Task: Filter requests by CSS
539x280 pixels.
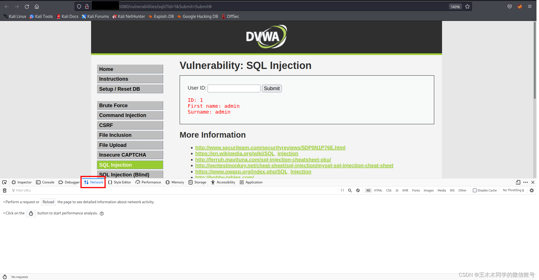Action: click(389, 190)
